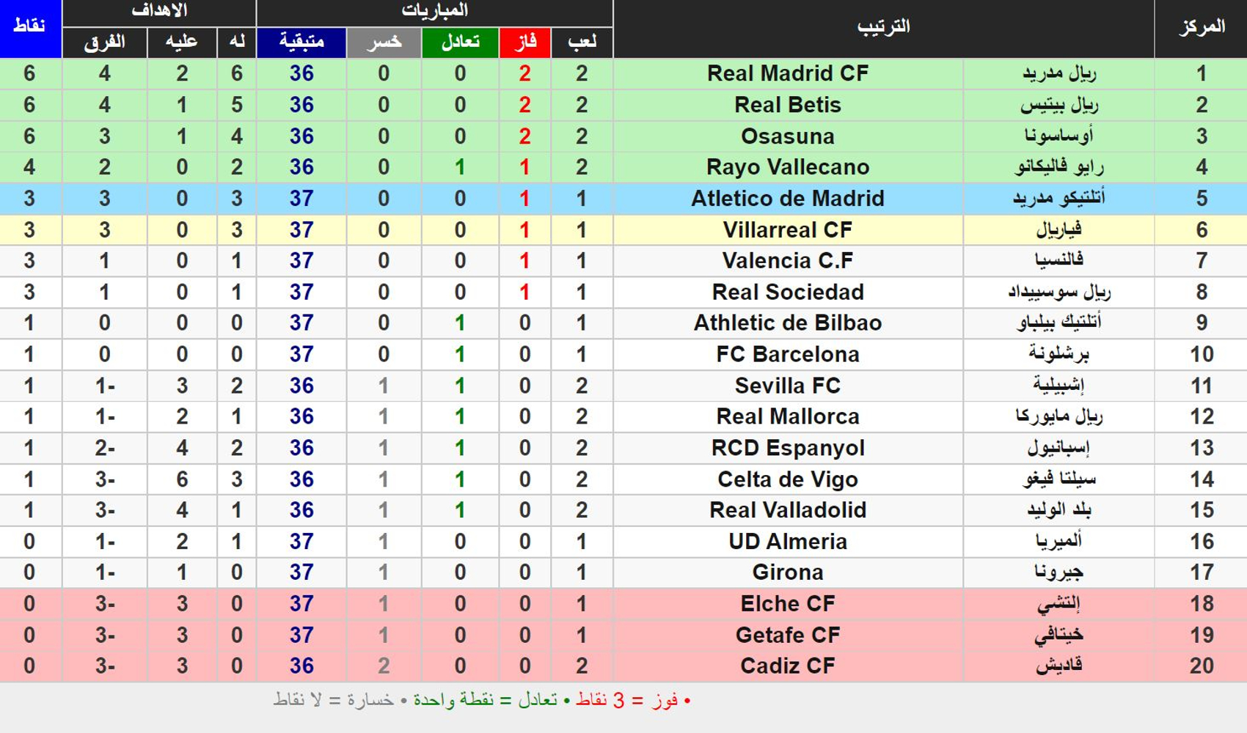Open FC Barcelona team entry
The image size is (1247, 733).
pos(788,354)
